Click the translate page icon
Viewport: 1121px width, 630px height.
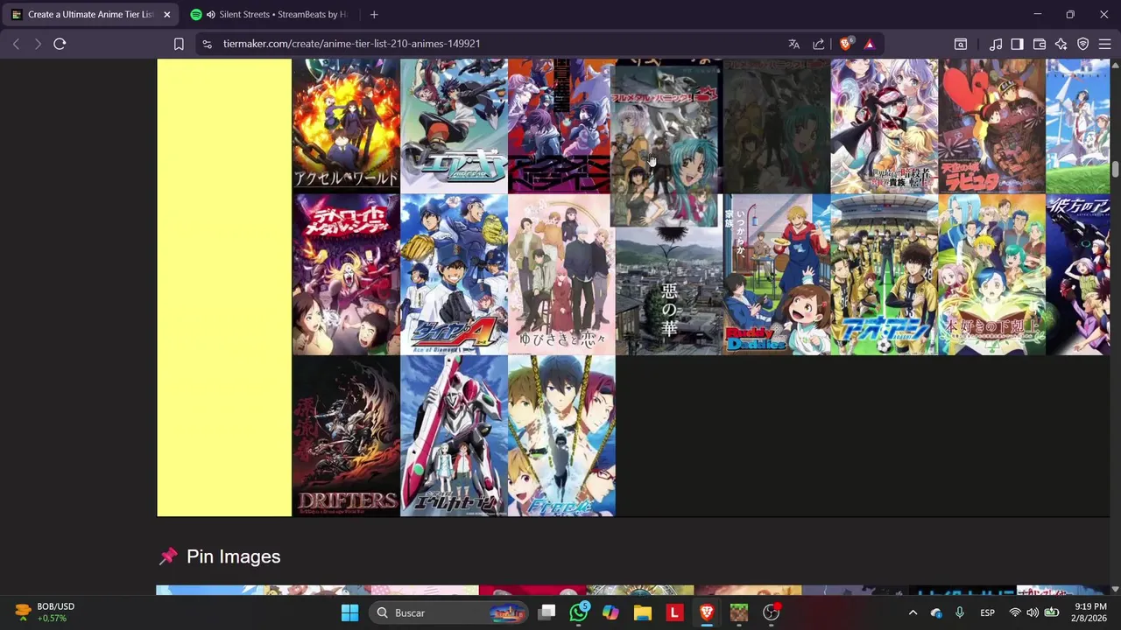[793, 44]
